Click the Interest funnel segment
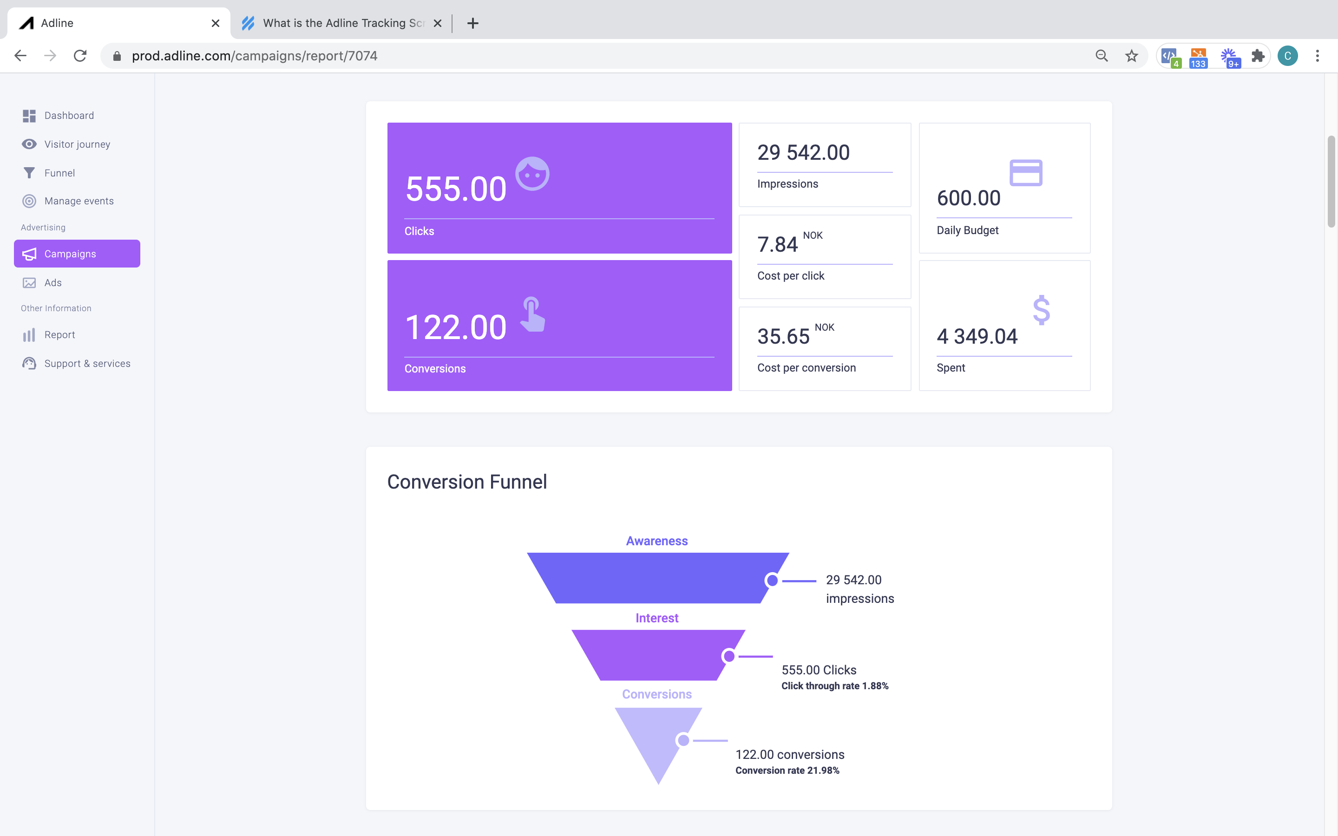The image size is (1338, 836). 658,655
